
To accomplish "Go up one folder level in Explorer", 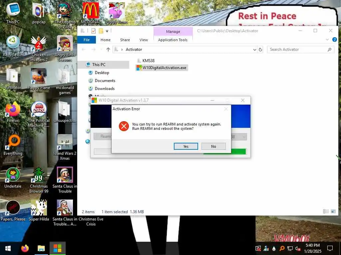I will click(x=108, y=49).
